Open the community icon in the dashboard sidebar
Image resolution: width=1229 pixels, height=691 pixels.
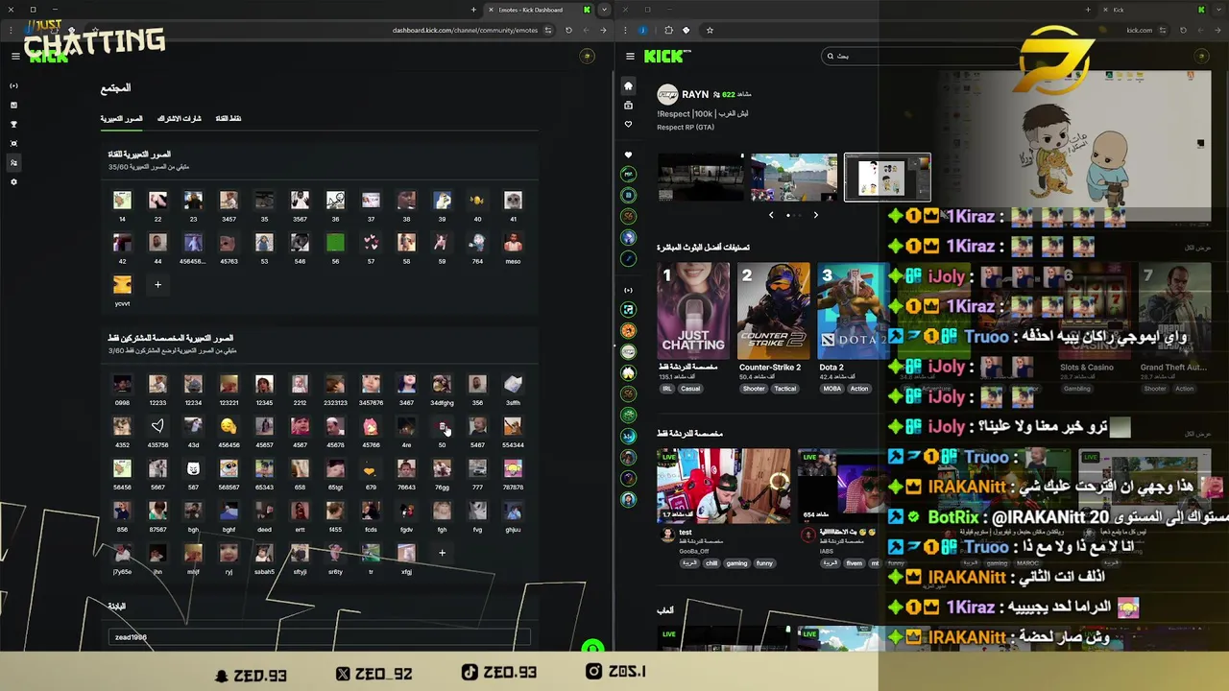(x=13, y=163)
